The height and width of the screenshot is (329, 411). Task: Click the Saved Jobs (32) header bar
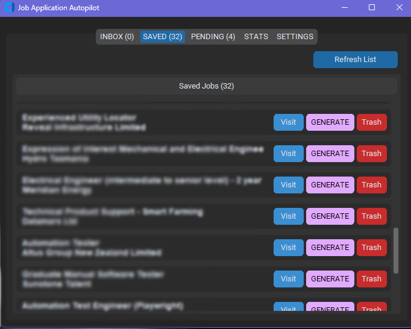tap(206, 86)
